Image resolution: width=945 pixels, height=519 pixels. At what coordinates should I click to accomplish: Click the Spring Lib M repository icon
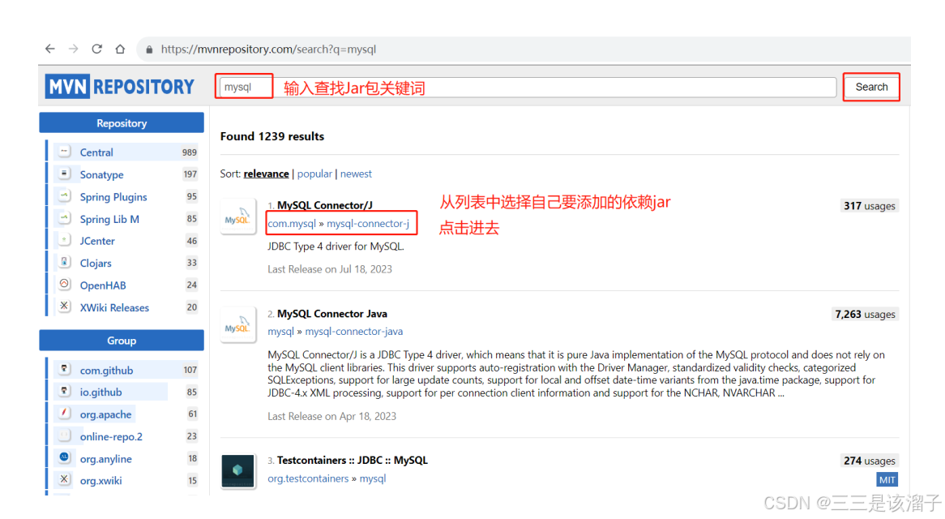tap(65, 218)
